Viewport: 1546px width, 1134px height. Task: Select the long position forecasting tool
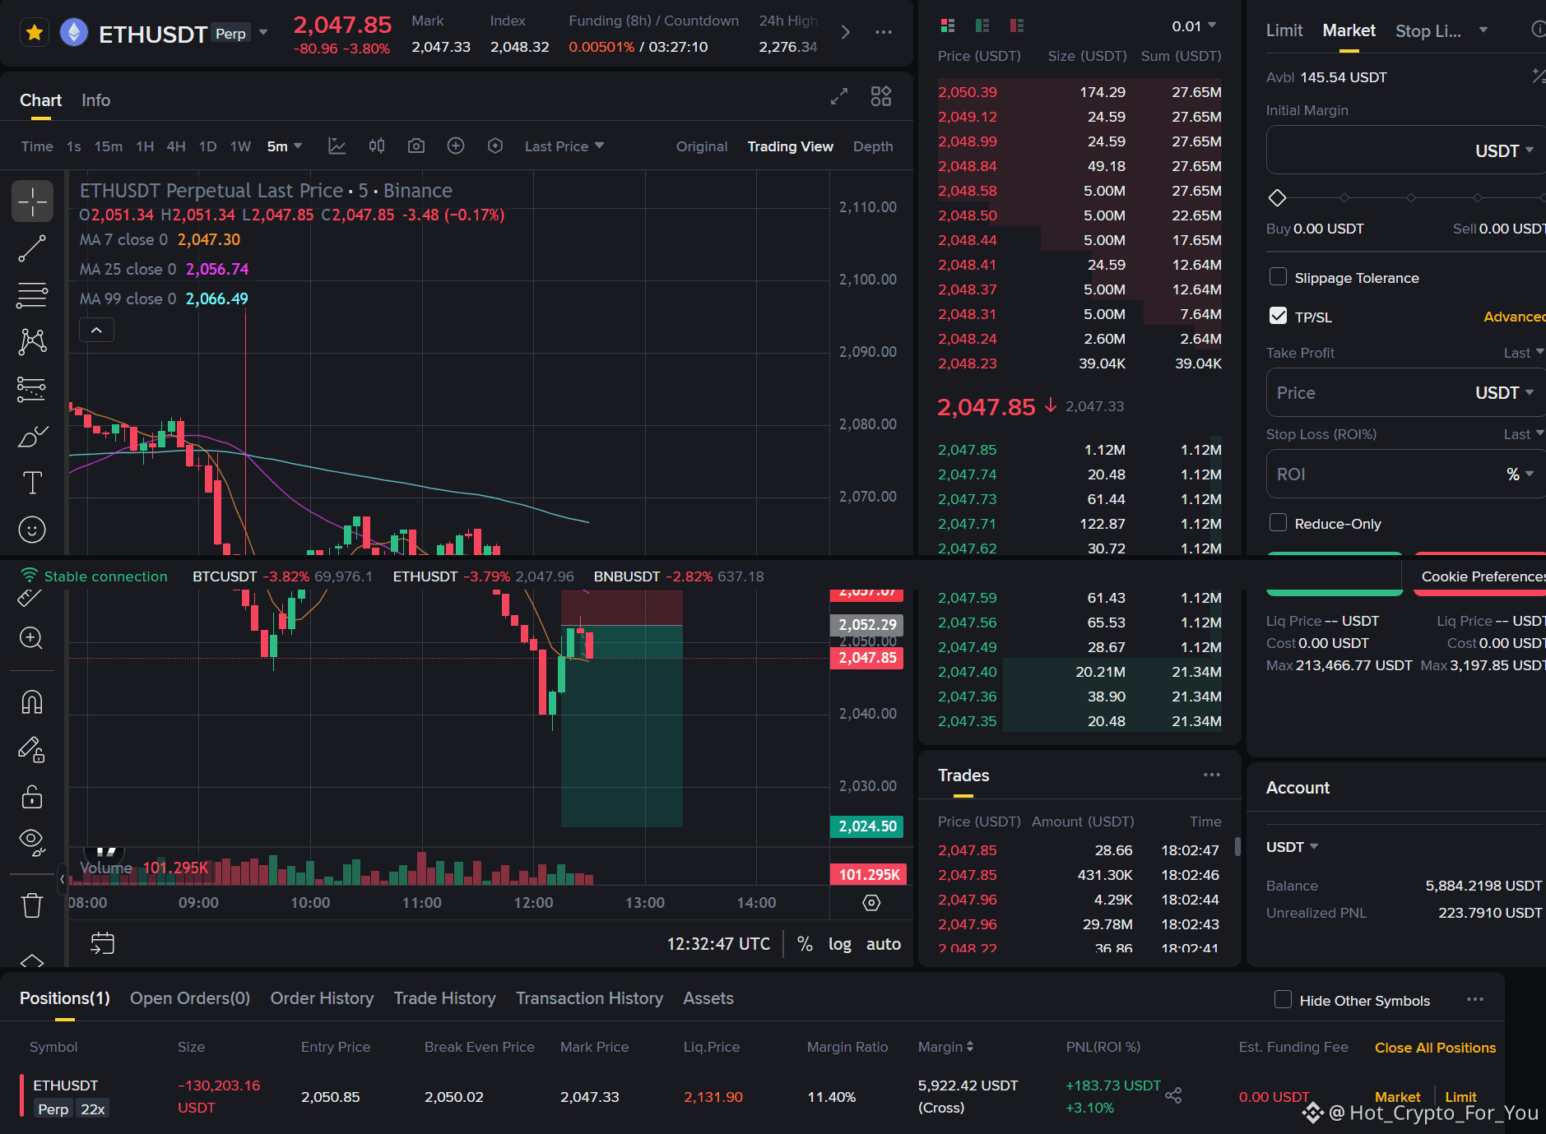pyautogui.click(x=32, y=389)
